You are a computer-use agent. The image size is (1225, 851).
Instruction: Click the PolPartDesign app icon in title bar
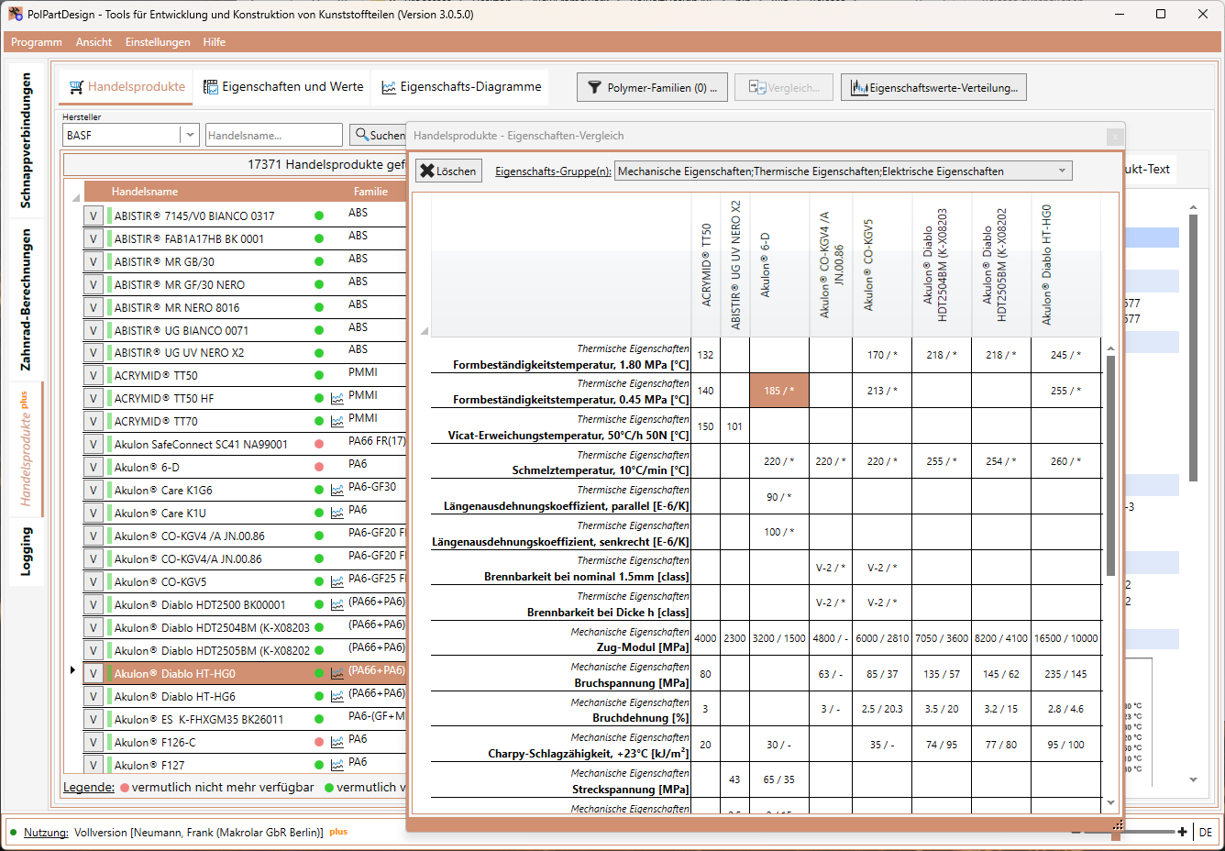coord(16,14)
